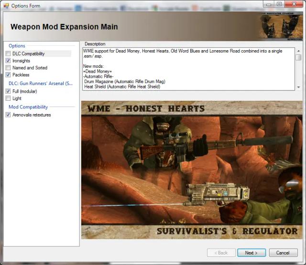Disable the Packless option
This screenshot has width=306, height=265.
click(8, 74)
